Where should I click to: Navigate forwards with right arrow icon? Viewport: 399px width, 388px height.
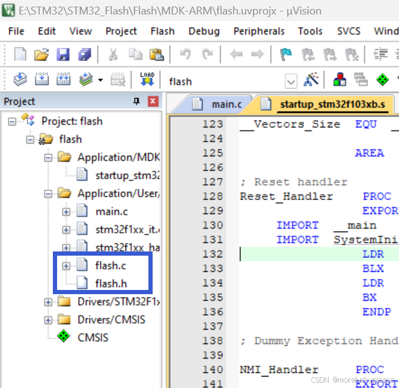tap(258, 54)
